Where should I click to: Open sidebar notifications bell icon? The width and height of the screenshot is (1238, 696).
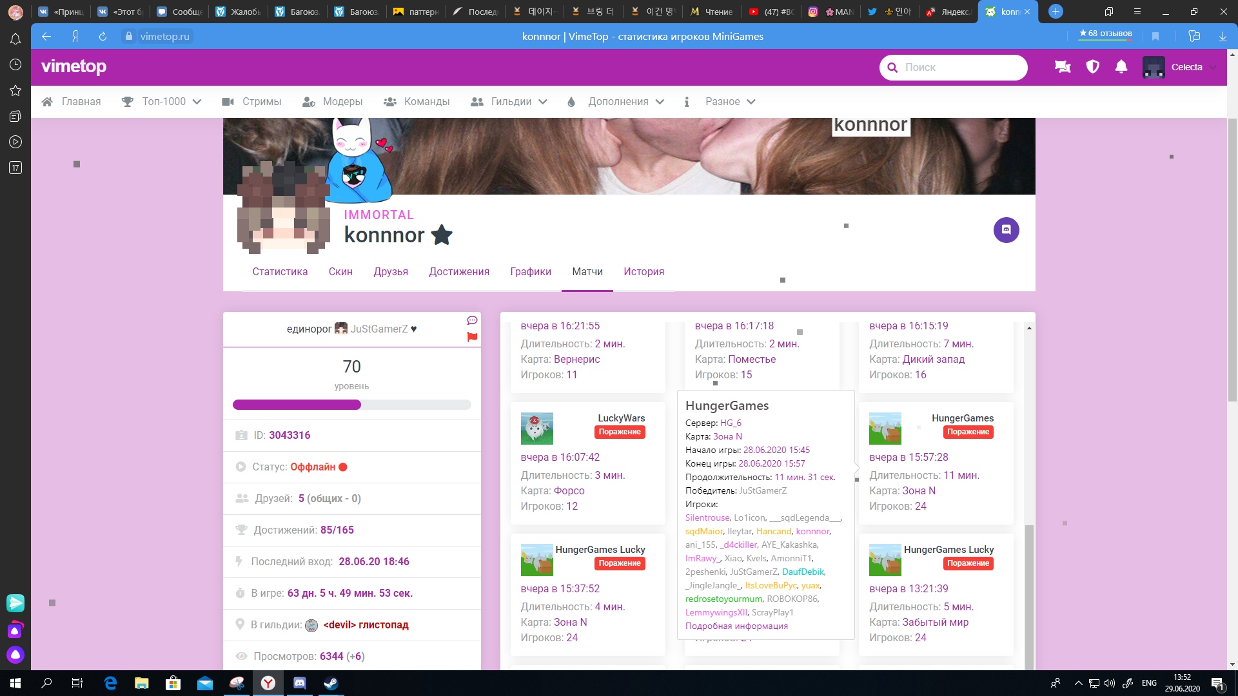pos(15,39)
